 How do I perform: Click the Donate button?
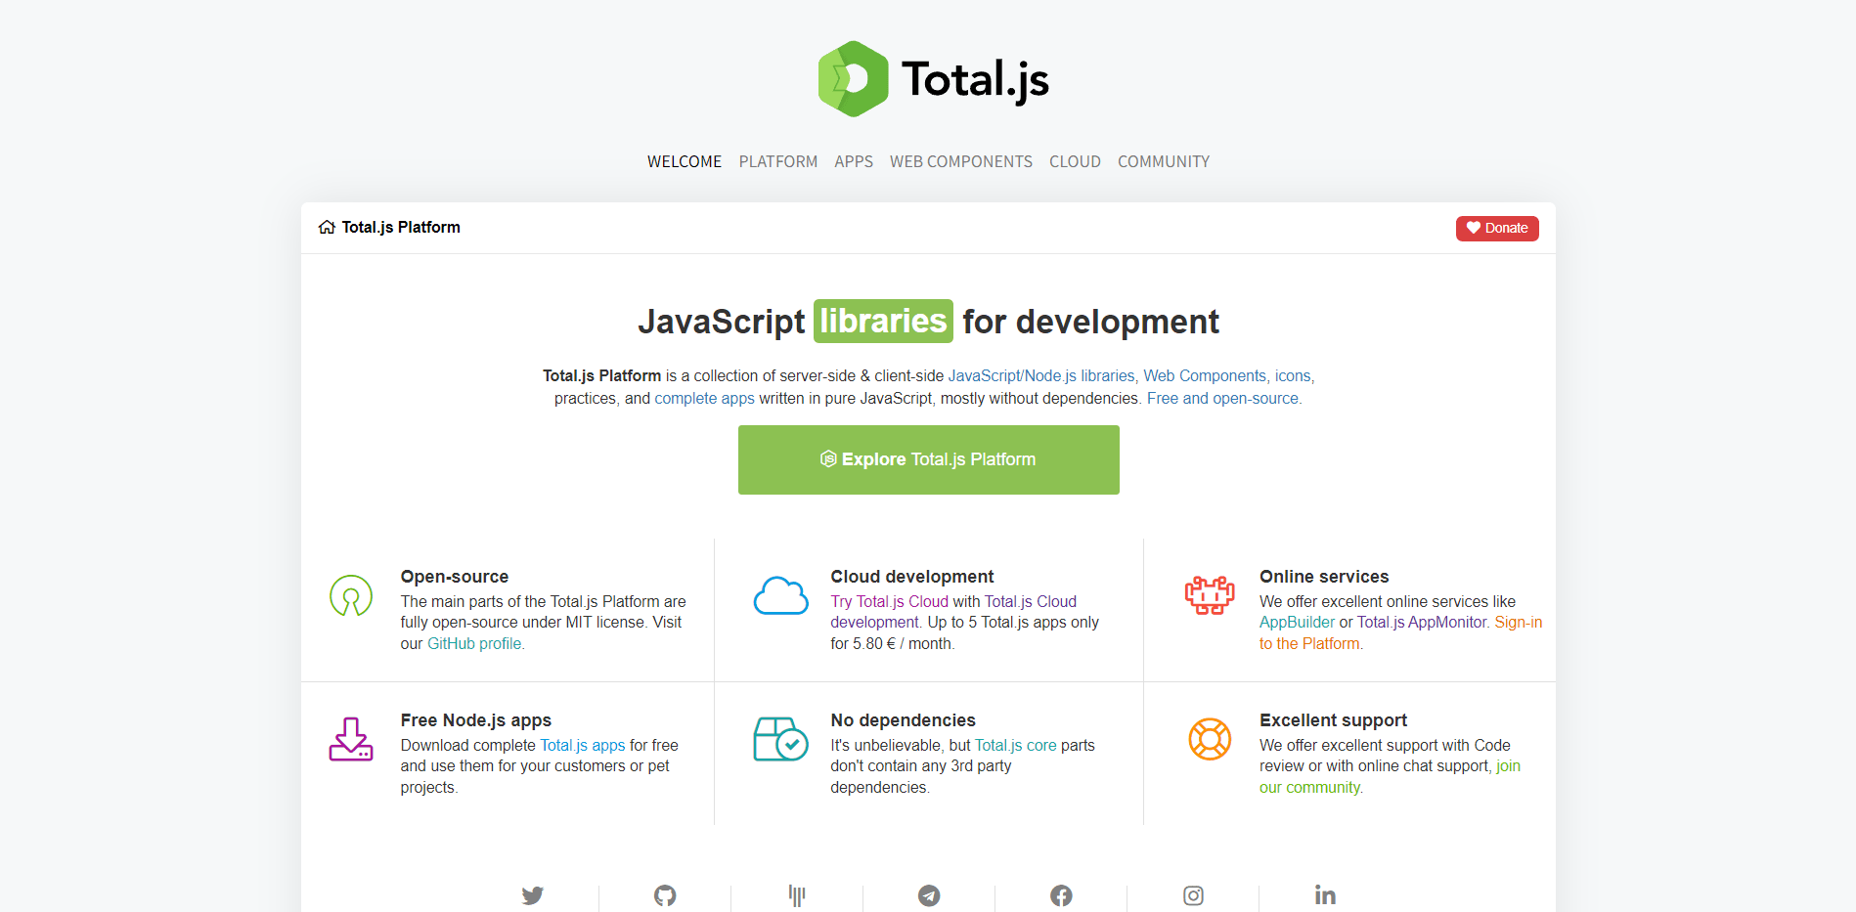[1497, 228]
